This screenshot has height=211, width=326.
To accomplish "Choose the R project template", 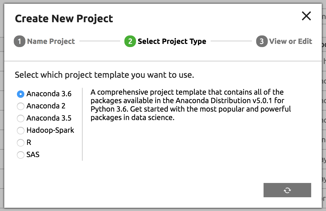I will pos(21,143).
